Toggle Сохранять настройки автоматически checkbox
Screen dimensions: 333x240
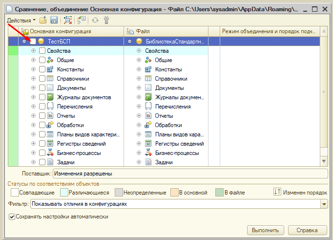pyautogui.click(x=12, y=217)
